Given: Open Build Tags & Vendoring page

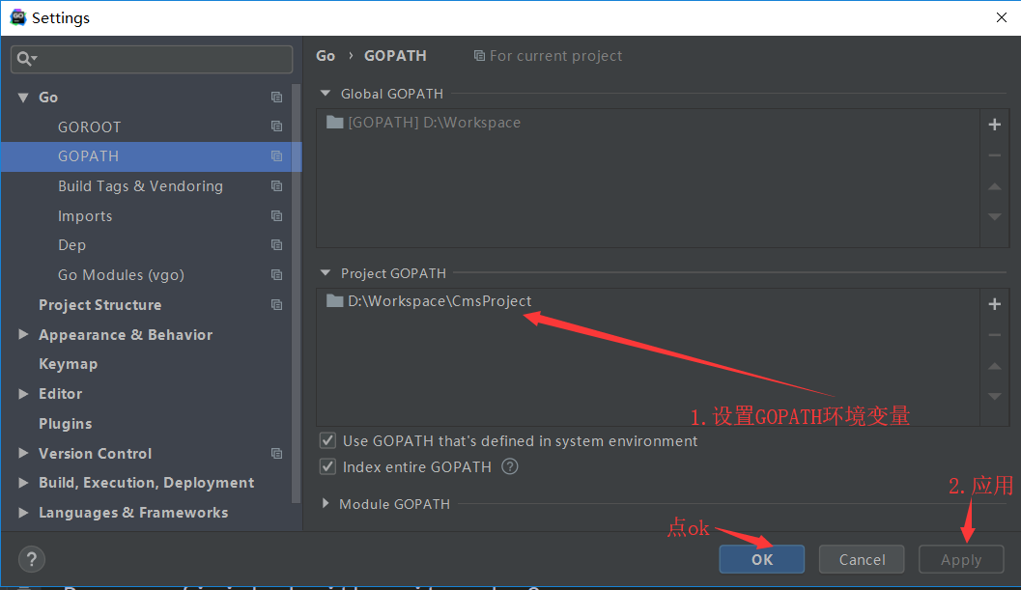Looking at the screenshot, I should tap(140, 186).
